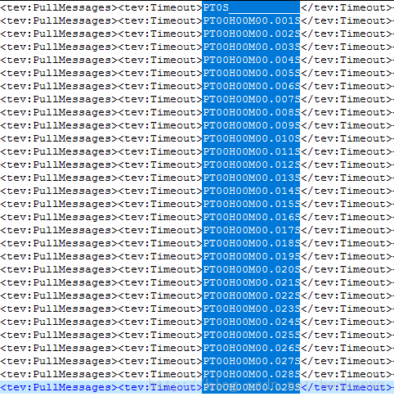Click the PT00H00M00.007S value
The height and width of the screenshot is (401, 394).
[x=251, y=99]
